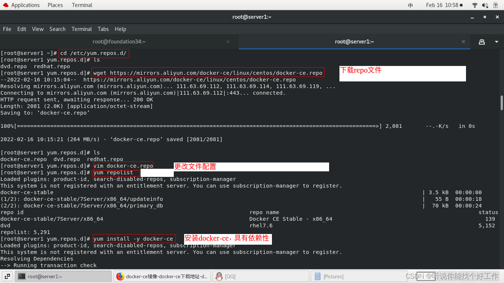Screen dimensions: 504x283
Task: Click the 中 input method indicator
Action: coord(410,5)
